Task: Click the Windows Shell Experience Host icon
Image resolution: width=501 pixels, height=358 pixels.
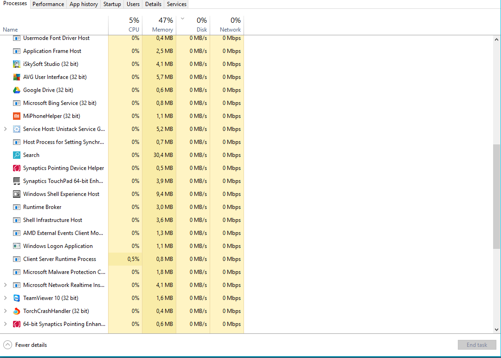Action: pos(17,194)
